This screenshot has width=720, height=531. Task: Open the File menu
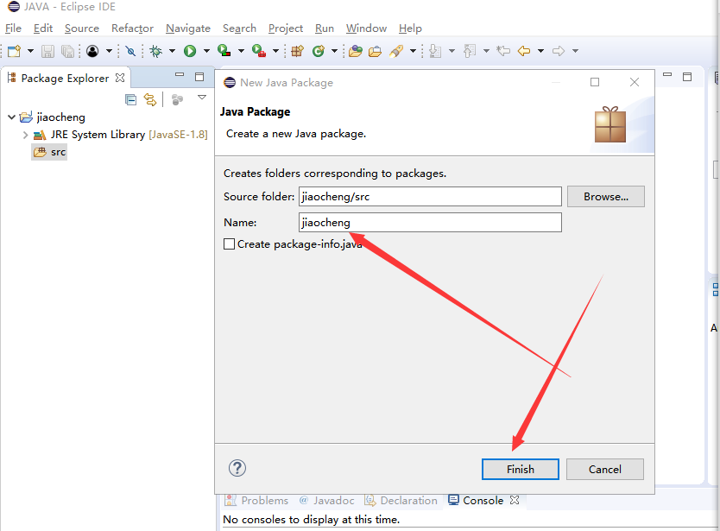(x=13, y=28)
